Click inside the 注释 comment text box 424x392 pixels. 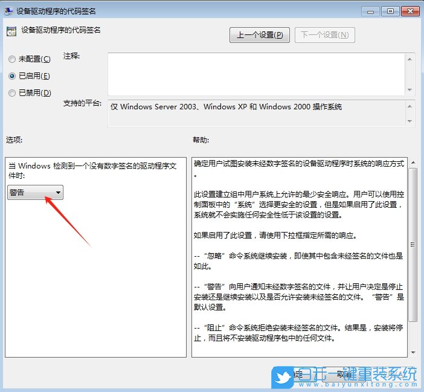click(x=256, y=74)
